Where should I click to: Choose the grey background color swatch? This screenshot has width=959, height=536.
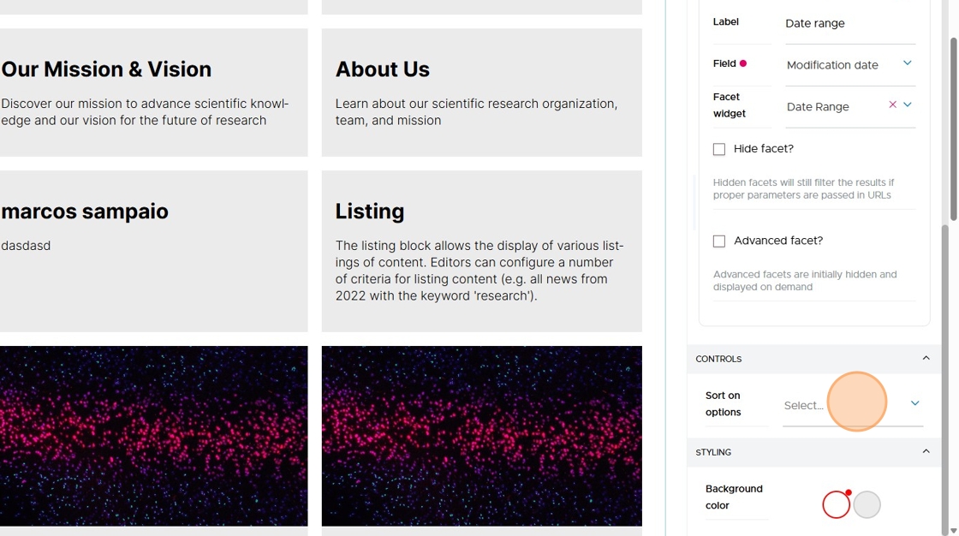point(867,505)
